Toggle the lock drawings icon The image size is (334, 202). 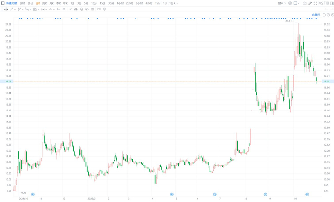point(82,9)
